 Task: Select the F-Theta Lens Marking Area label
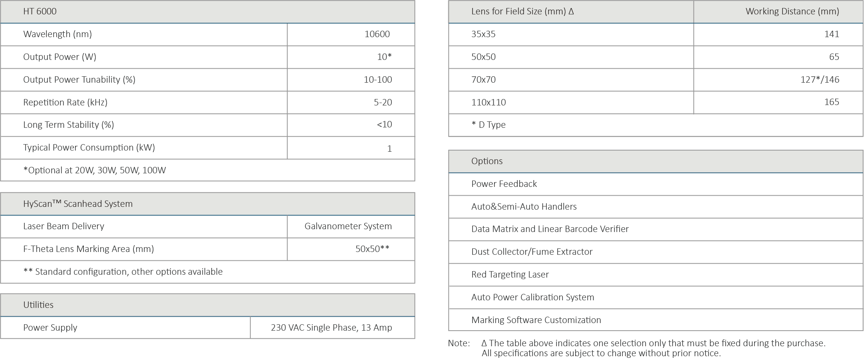[89, 249]
